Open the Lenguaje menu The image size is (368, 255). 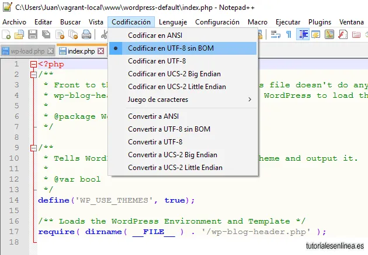pos(173,22)
